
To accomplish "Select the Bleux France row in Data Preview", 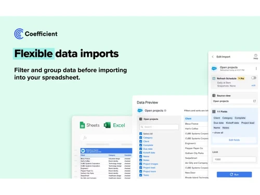I will [x=196, y=124].
